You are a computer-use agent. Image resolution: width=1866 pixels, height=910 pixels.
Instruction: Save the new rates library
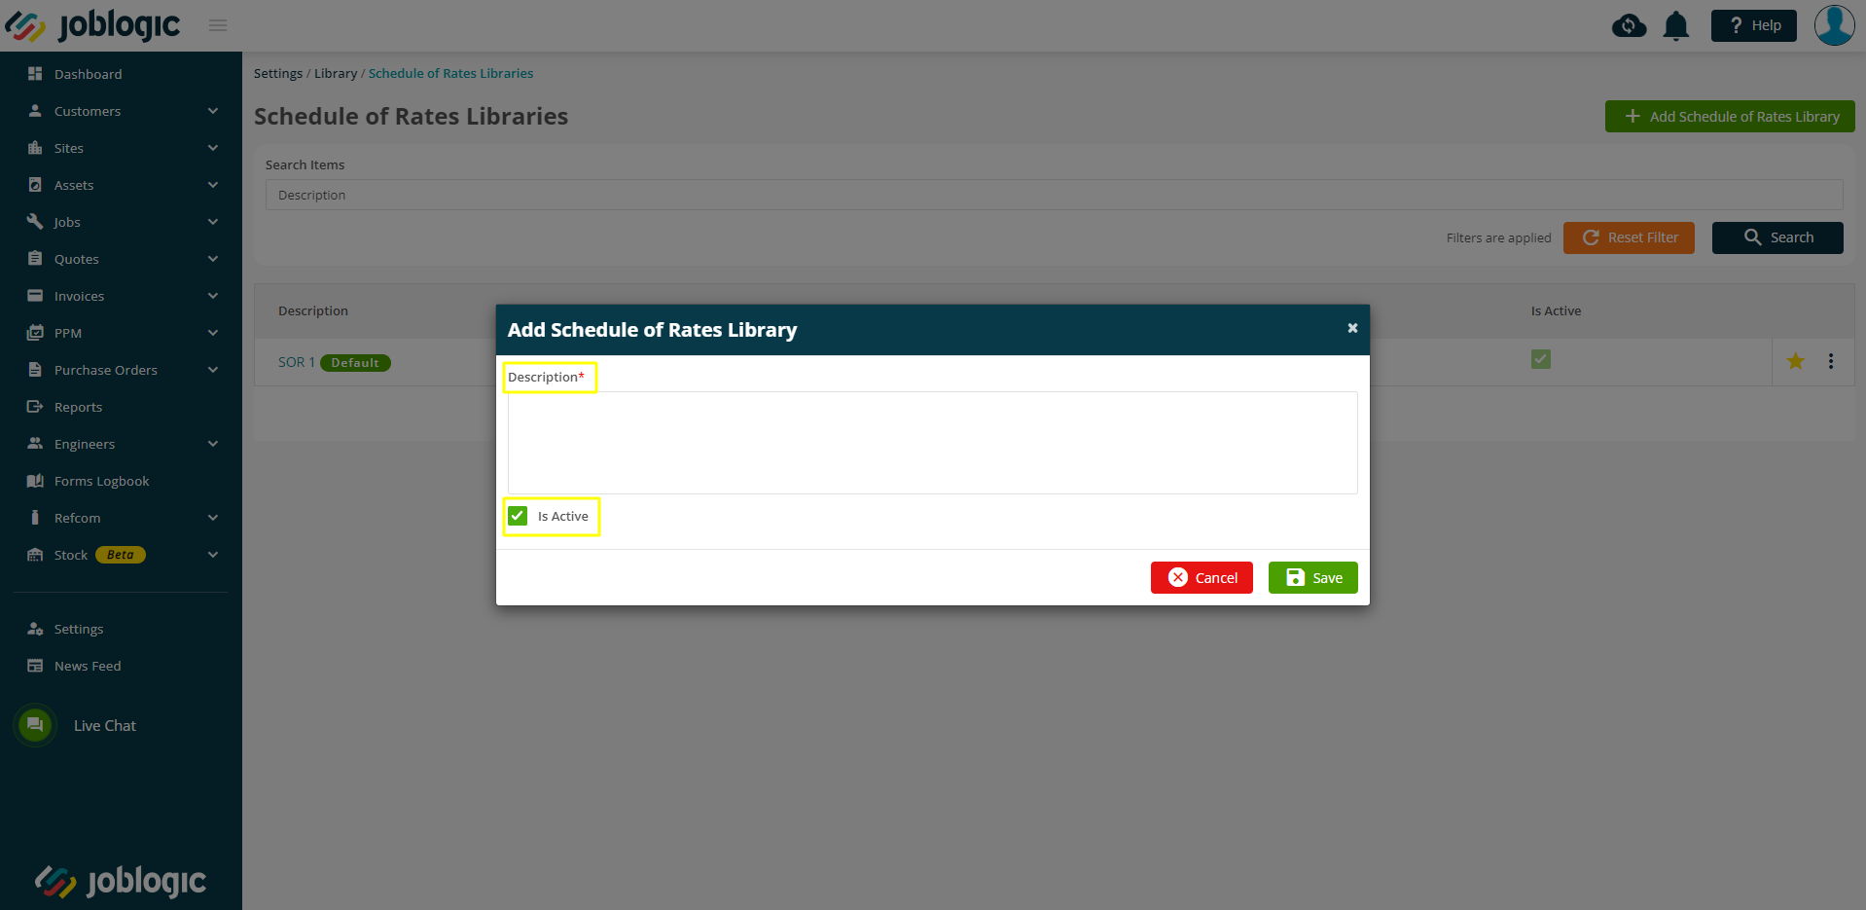tap(1313, 577)
